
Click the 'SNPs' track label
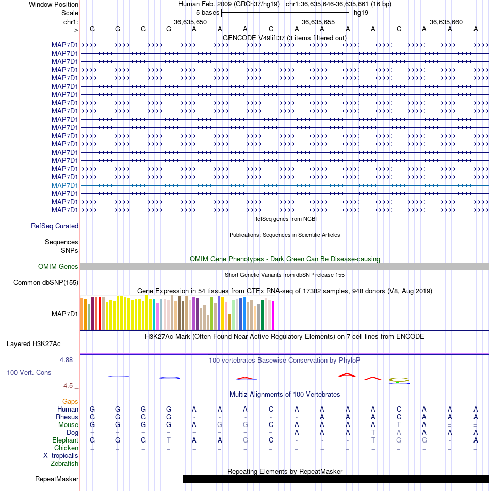coord(70,250)
